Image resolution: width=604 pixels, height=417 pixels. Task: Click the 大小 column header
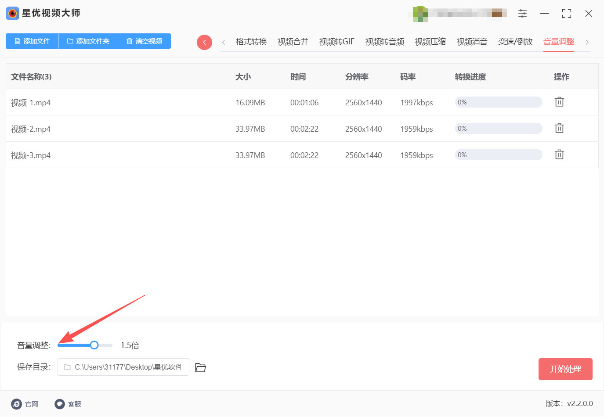243,77
